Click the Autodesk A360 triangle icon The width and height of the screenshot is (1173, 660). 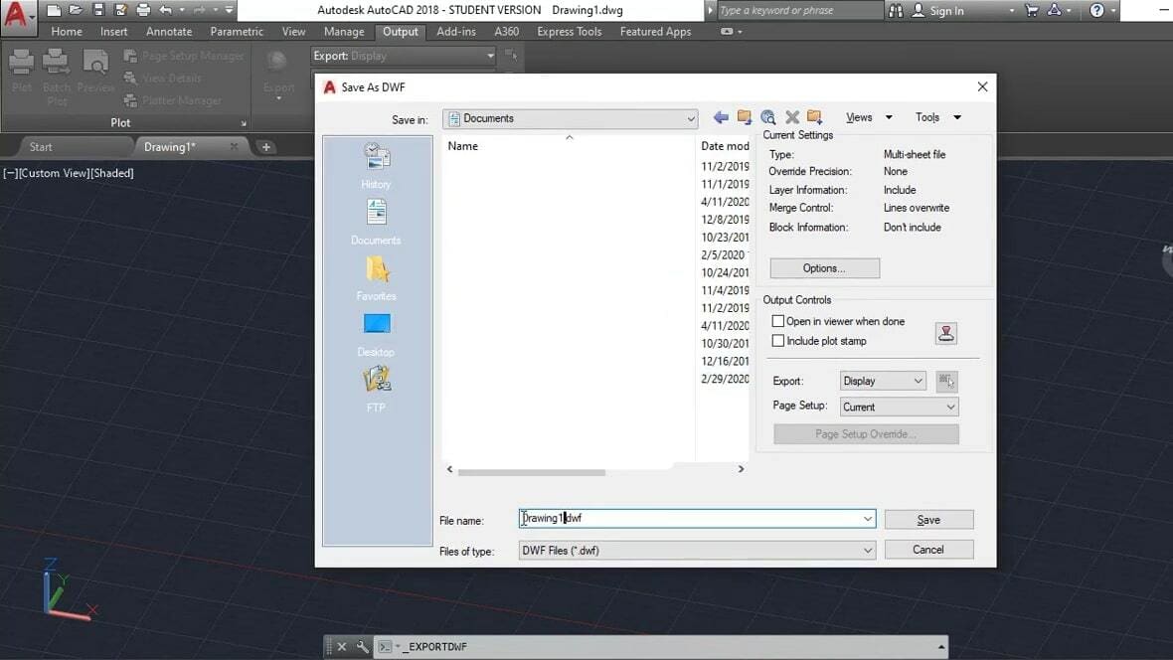[1054, 11]
